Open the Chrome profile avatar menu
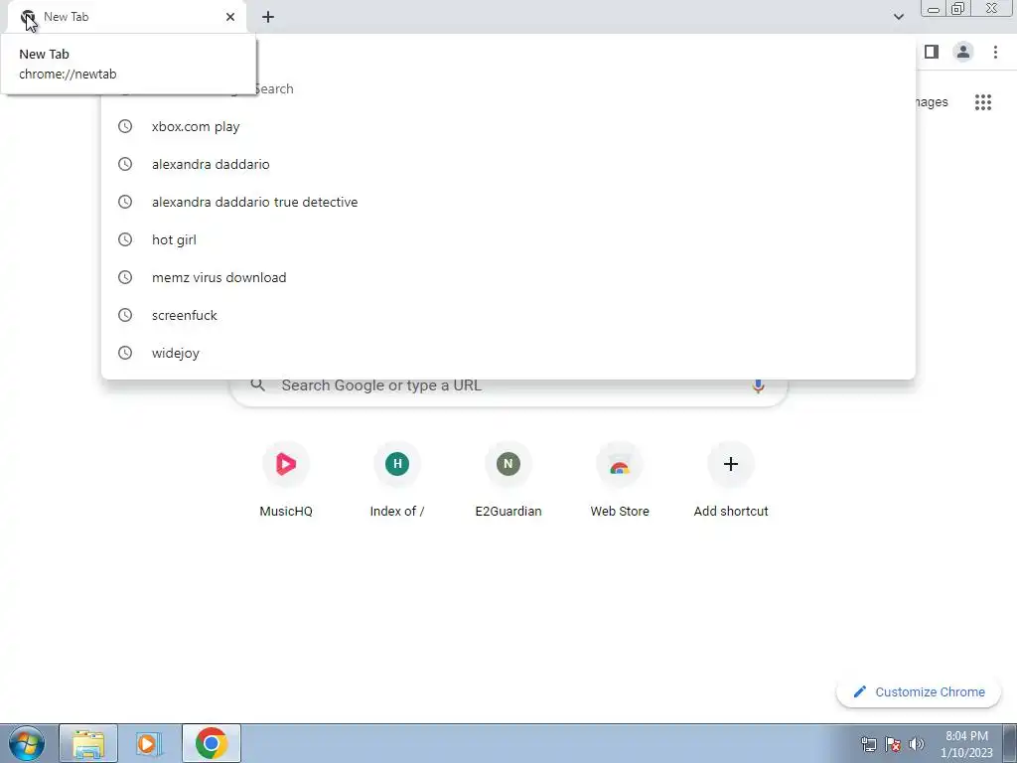Viewport: 1017px width, 763px height. click(963, 52)
